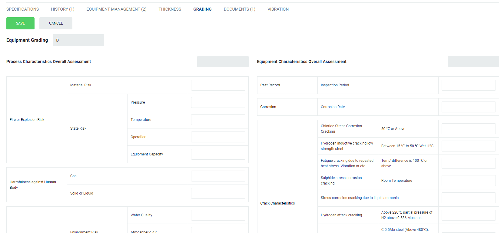Image resolution: width=504 pixels, height=233 pixels.
Task: Focus the Gas harmfulness input field
Action: pos(218,176)
